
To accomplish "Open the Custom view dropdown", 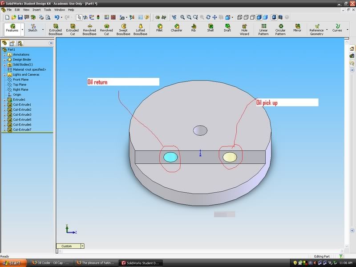I will click(82, 246).
